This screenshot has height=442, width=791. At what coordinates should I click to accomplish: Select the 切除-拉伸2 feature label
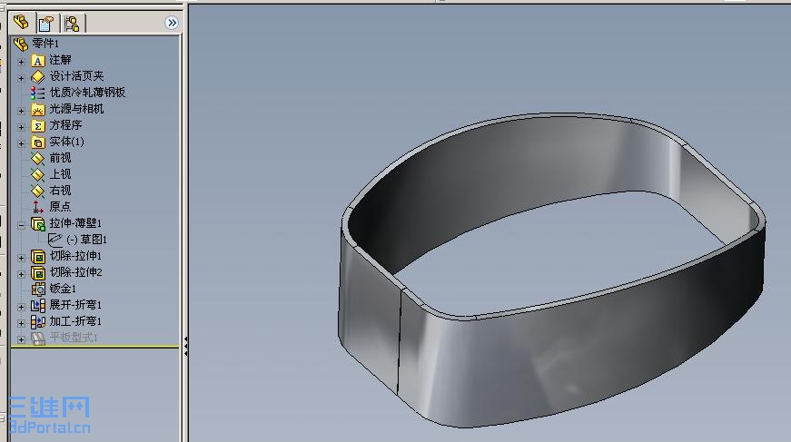click(x=75, y=271)
